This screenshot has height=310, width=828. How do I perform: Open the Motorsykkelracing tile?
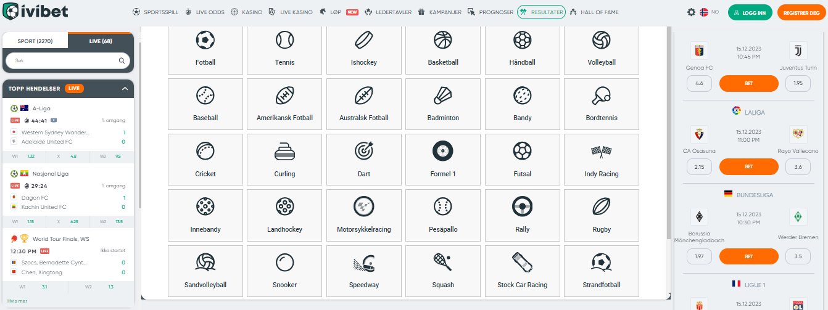[364, 216]
